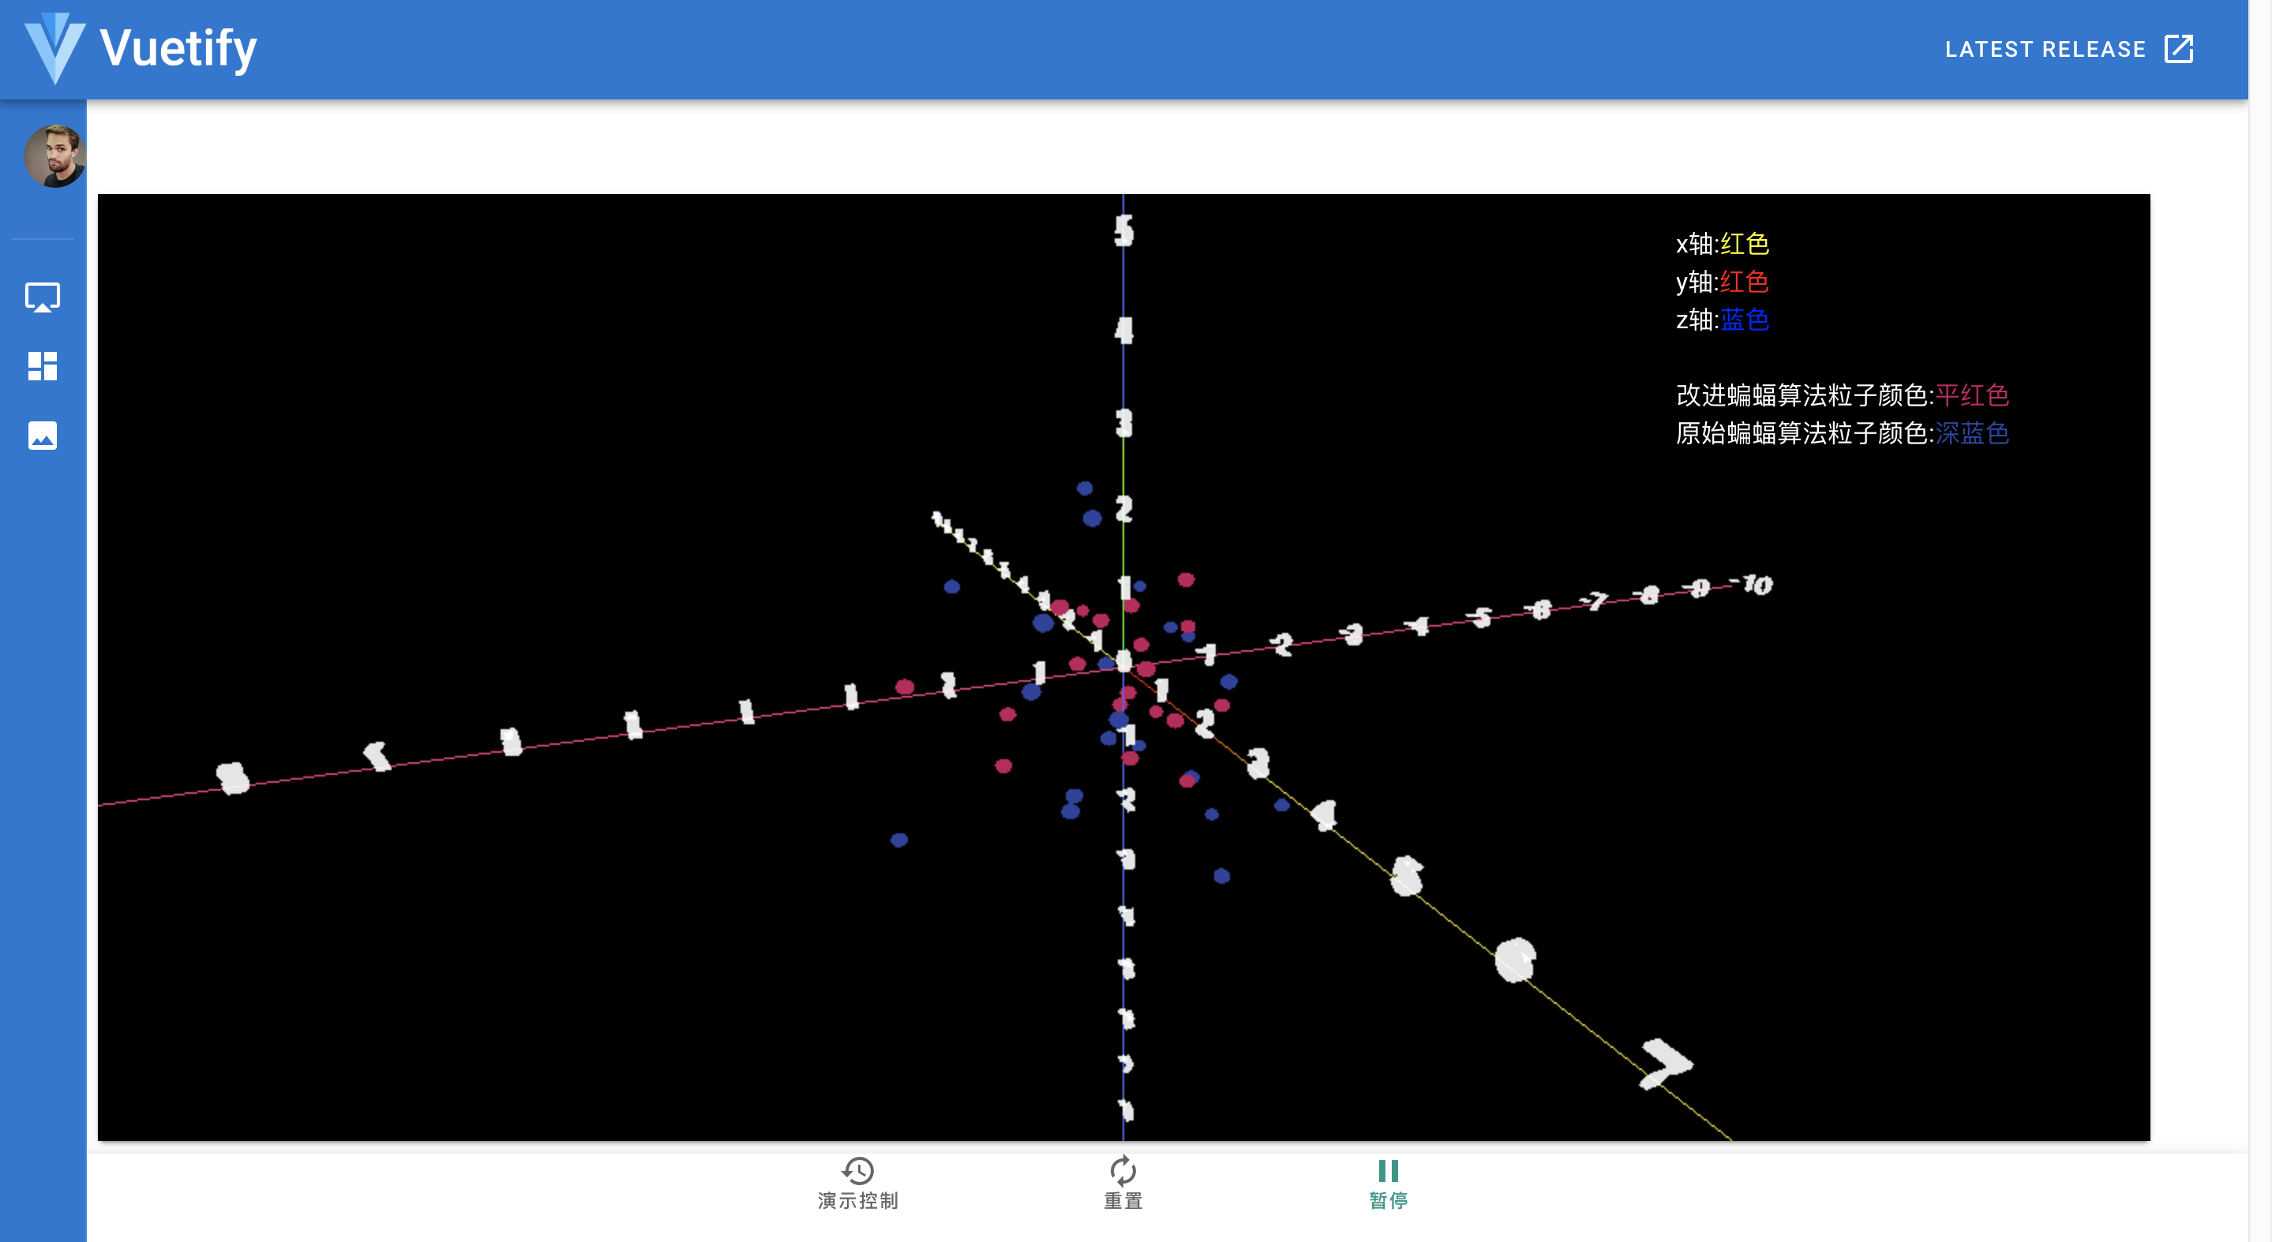Open the image gallery sidebar icon
Screen dimensions: 2272x1242
43,436
